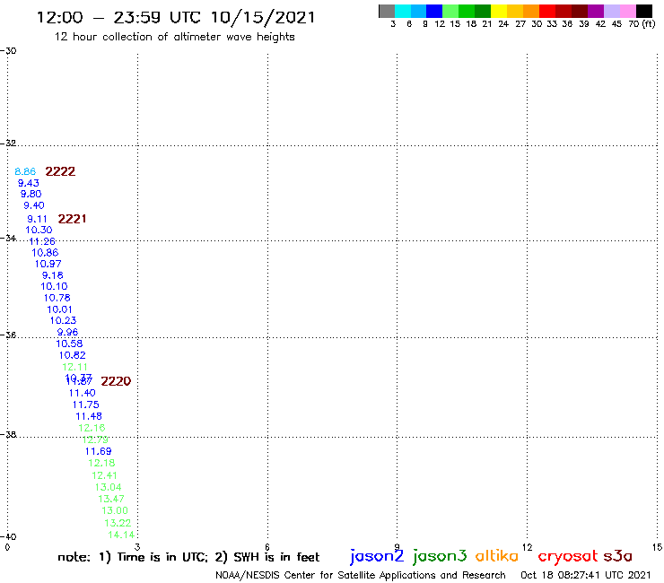Screen dimensions: 664x583
Task: Click wave height value 11.48
Action: click(x=89, y=416)
